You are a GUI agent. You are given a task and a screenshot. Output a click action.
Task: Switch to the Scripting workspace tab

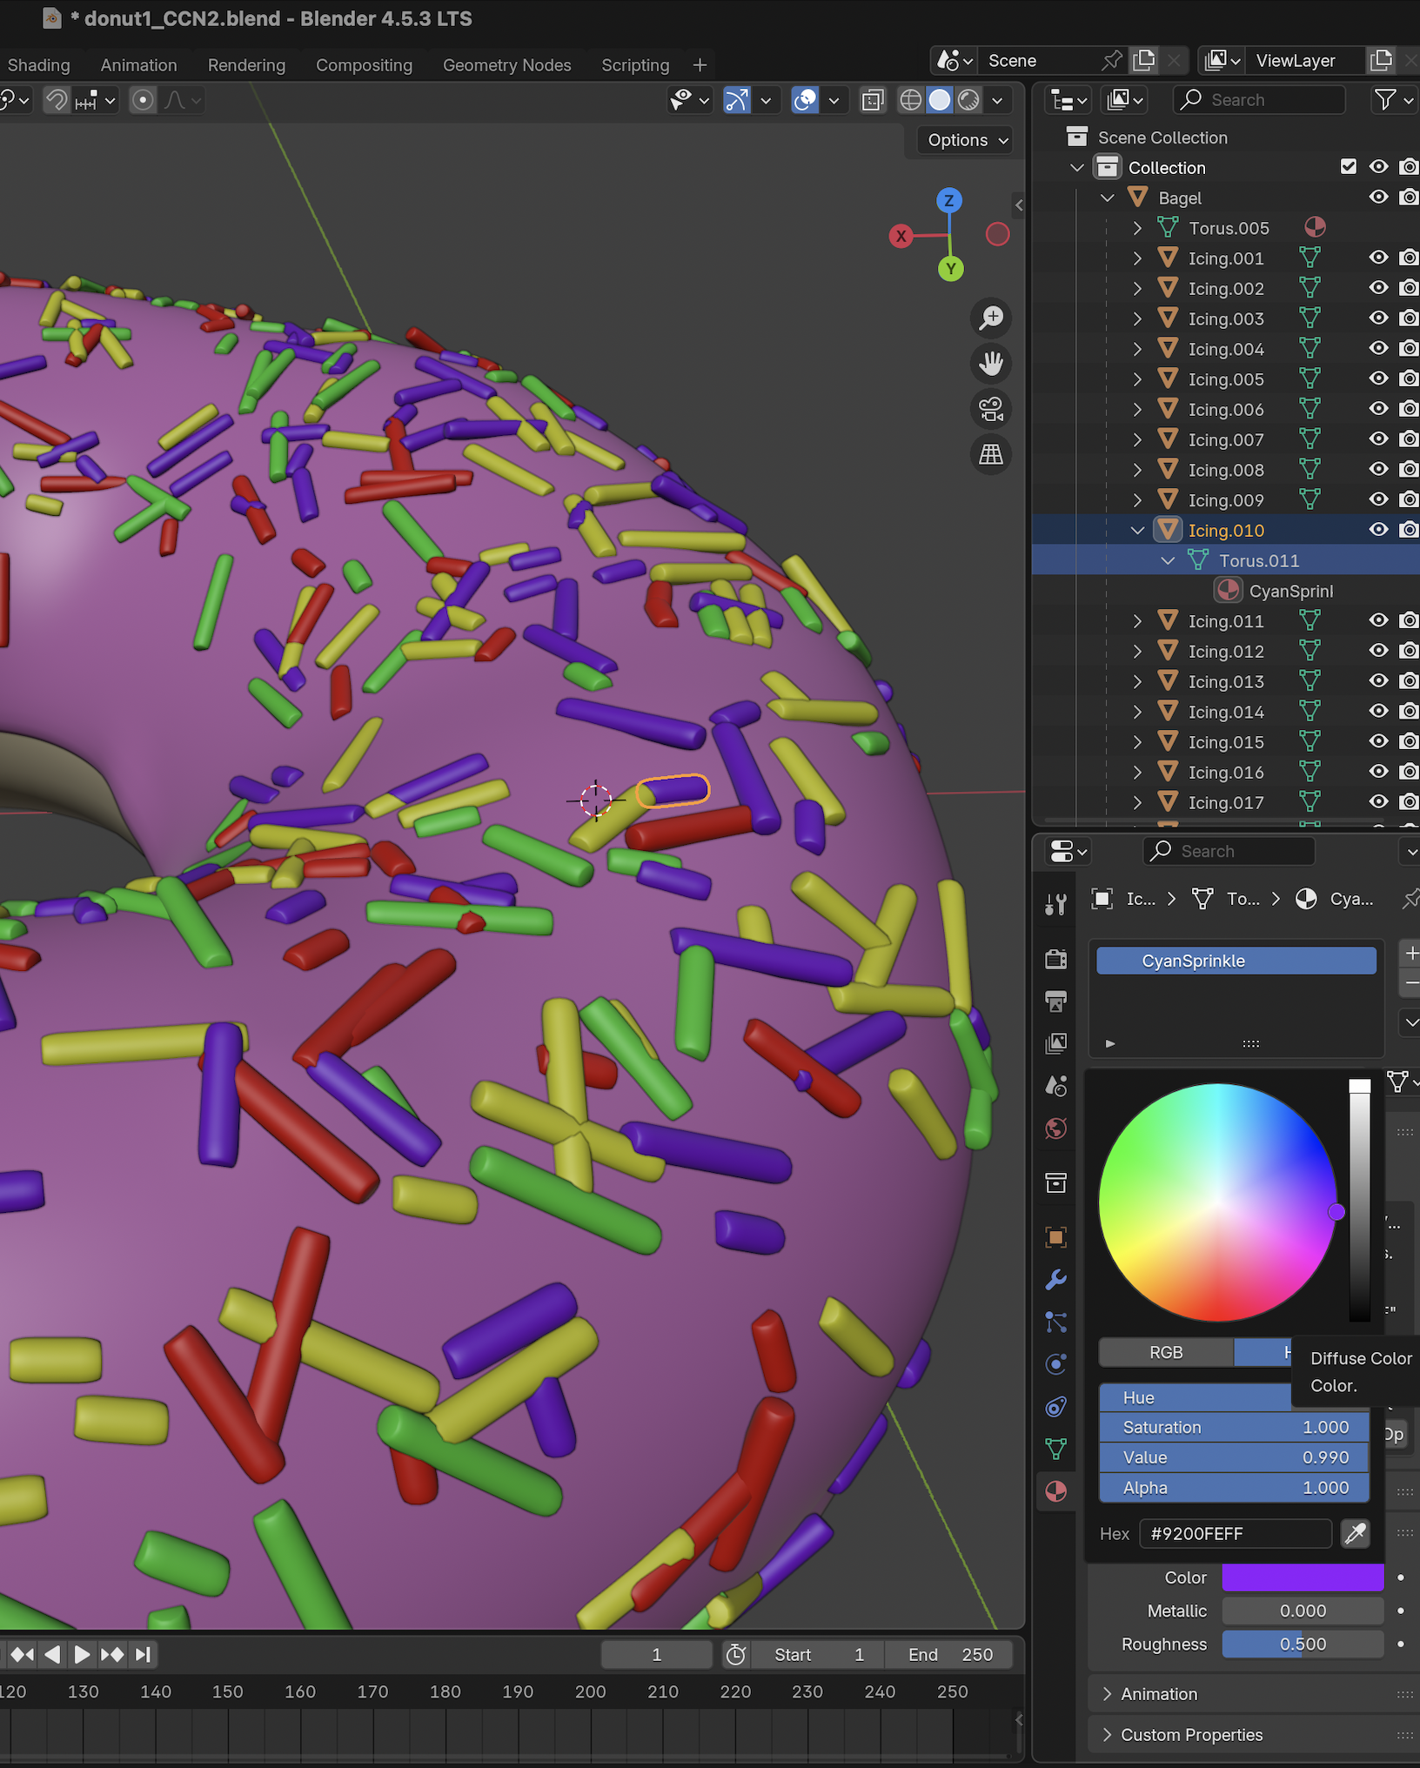pyautogui.click(x=635, y=64)
